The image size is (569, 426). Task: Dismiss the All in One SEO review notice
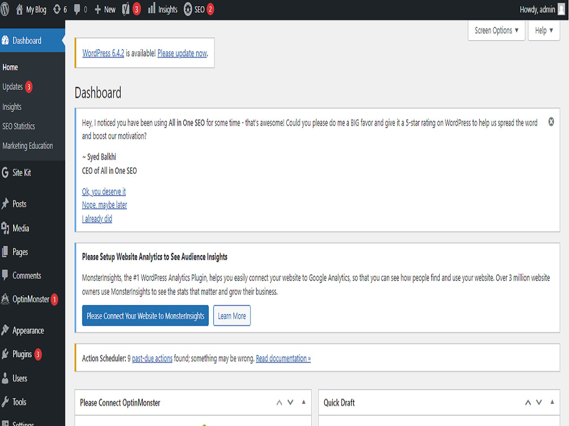click(x=551, y=122)
